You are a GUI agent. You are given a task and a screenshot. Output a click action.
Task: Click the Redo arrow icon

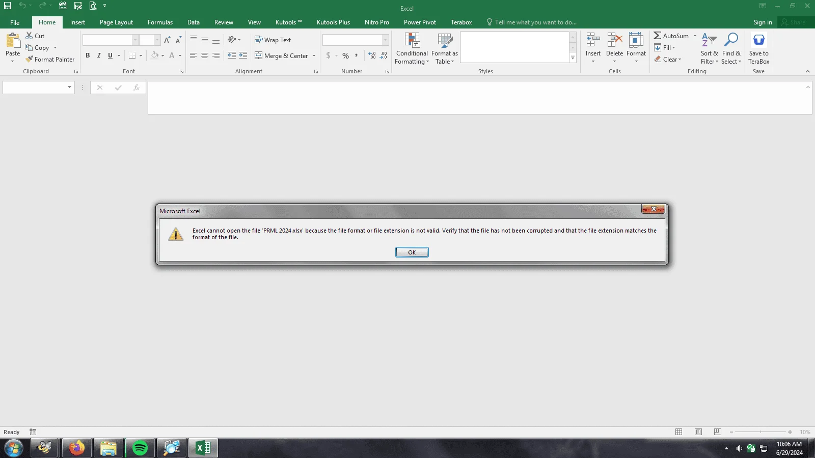tap(43, 6)
